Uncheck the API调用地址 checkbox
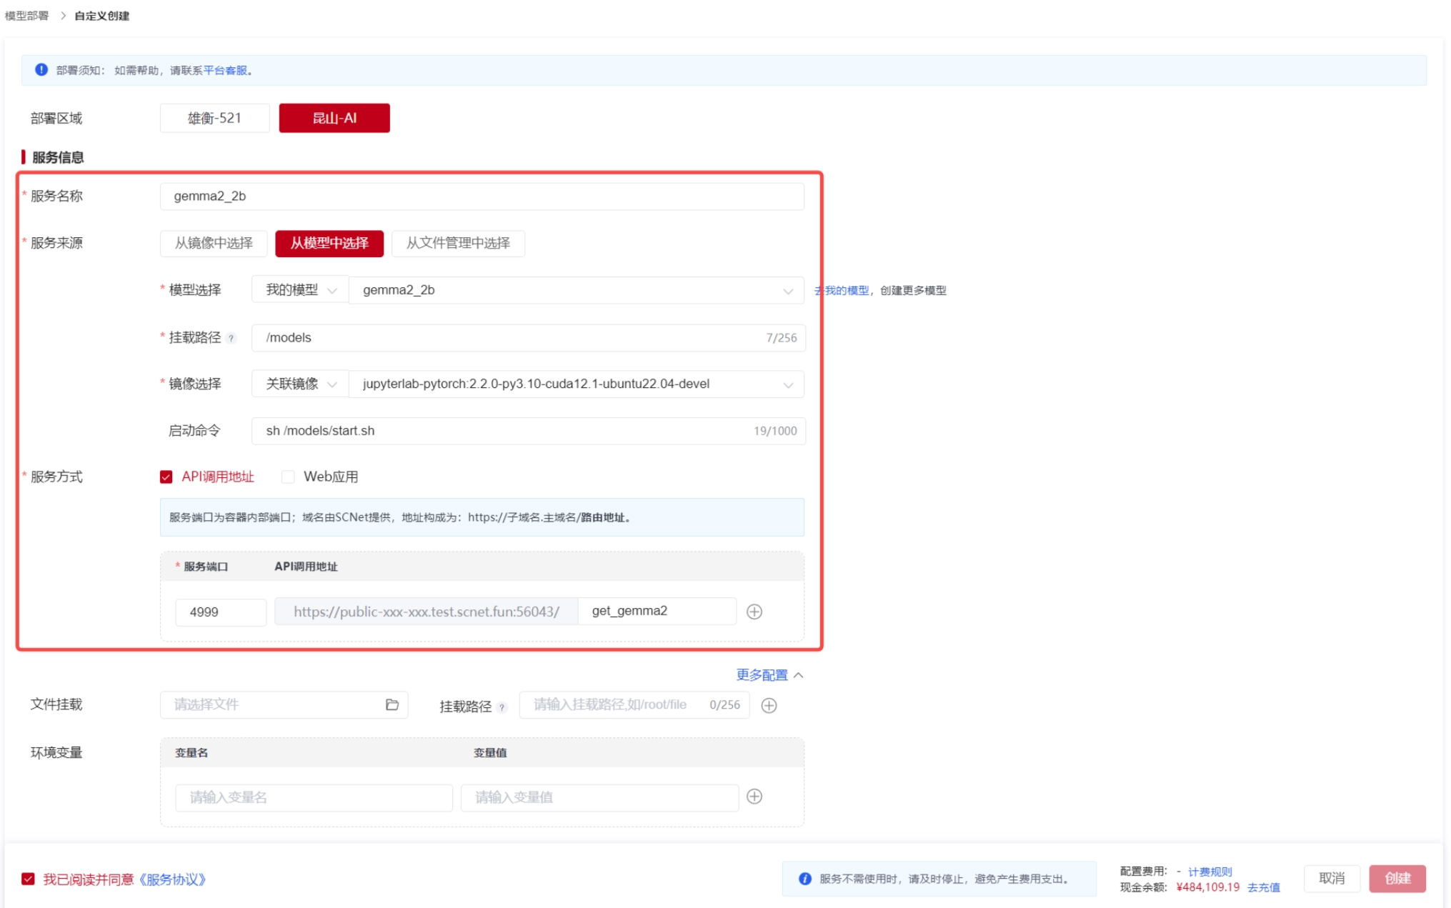 (166, 477)
